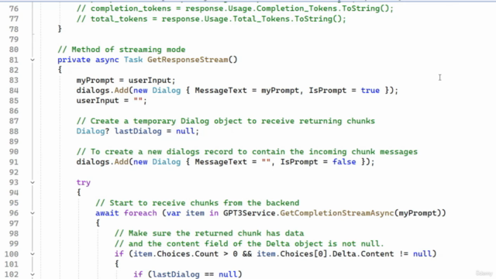Click 'lastDialog == null' on line 102
The image size is (496, 279).
tap(195, 274)
